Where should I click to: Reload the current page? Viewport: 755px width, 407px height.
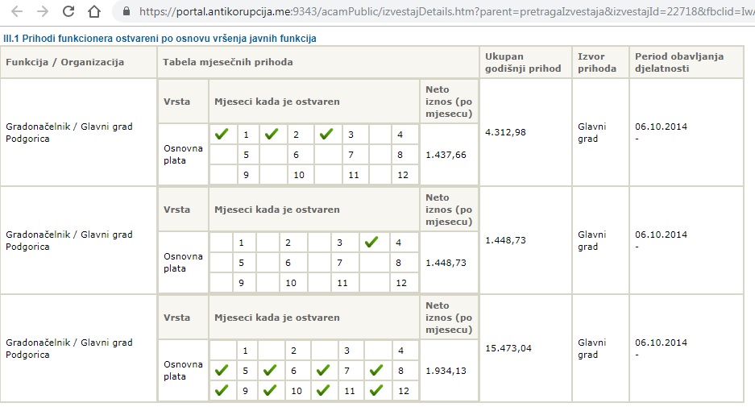(68, 12)
